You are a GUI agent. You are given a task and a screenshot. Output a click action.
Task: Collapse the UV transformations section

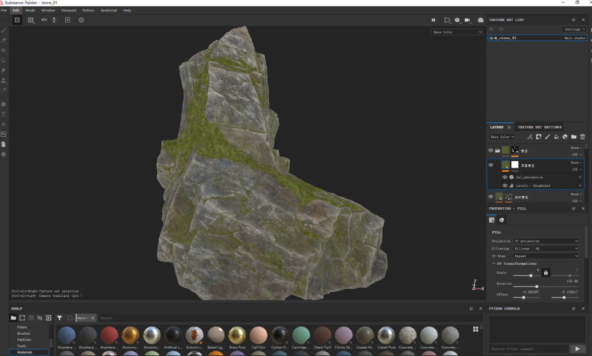tap(494, 264)
